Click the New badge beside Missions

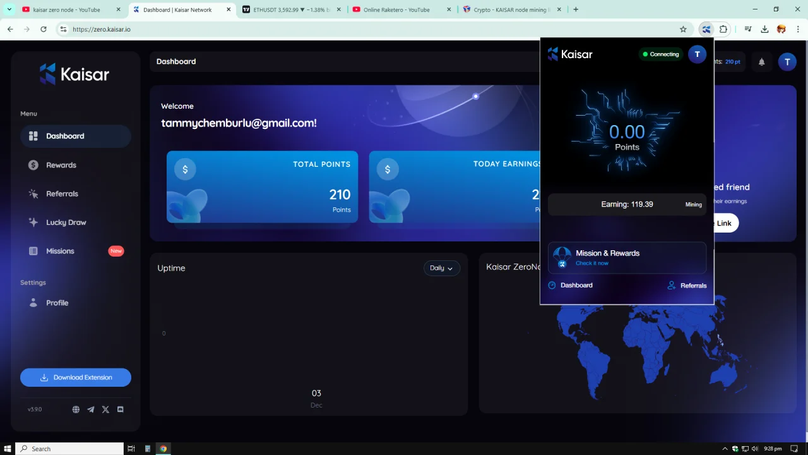pyautogui.click(x=116, y=251)
